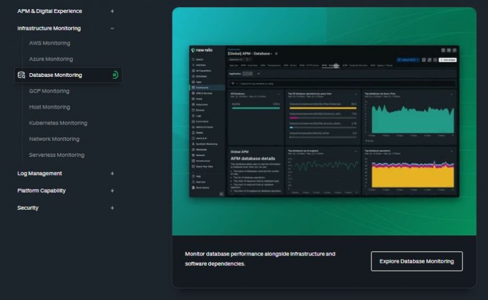
Task: Open Kubernetes Monitoring item
Action: (x=58, y=123)
